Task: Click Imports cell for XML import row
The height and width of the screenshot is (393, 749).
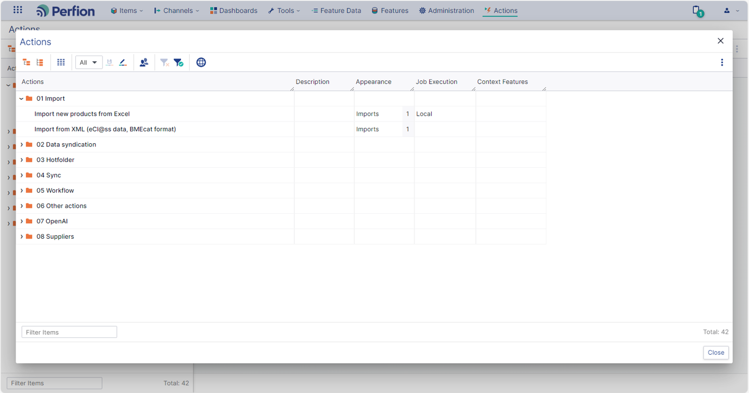Action: tap(378, 129)
